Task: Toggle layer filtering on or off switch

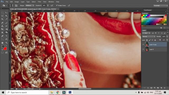Action: click(167, 33)
